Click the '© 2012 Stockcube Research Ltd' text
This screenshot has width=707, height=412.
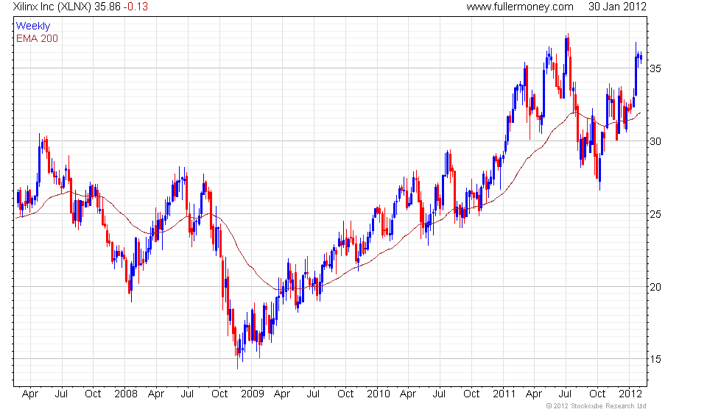[x=596, y=406]
